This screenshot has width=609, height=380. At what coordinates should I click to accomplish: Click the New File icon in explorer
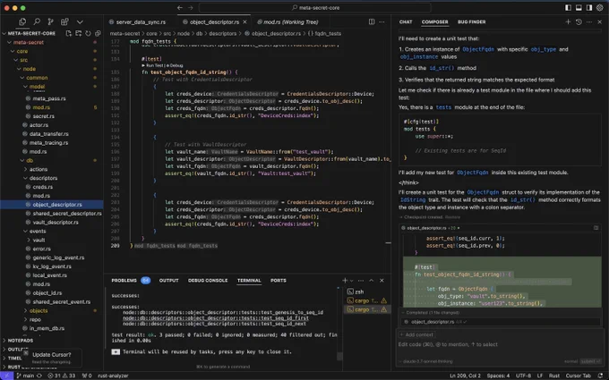tap(69, 33)
